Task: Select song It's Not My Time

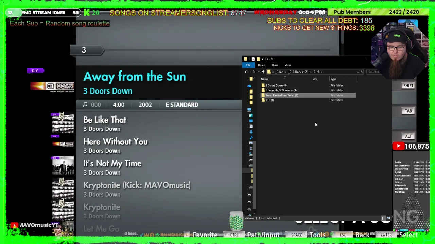Action: pyautogui.click(x=112, y=163)
